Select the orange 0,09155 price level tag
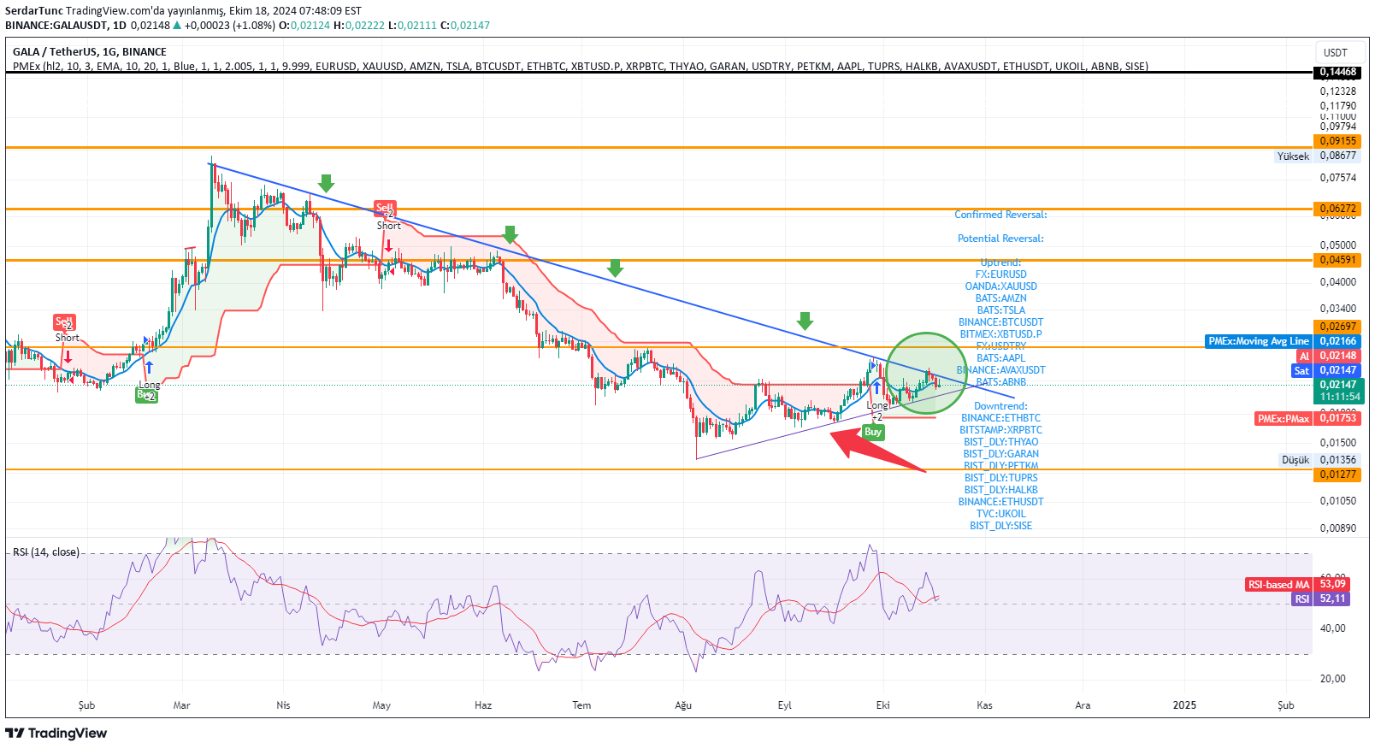1375x749 pixels. coord(1337,141)
